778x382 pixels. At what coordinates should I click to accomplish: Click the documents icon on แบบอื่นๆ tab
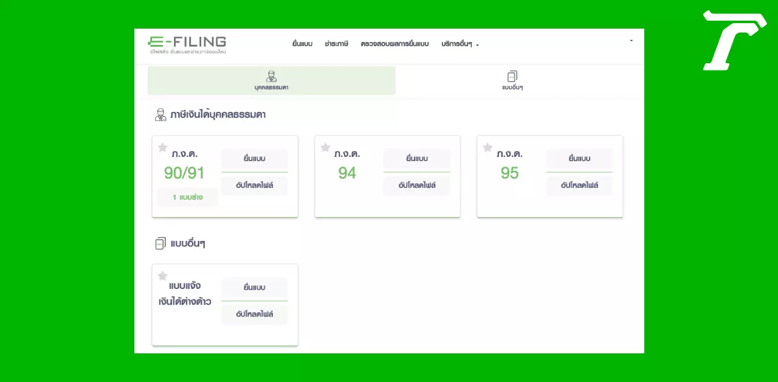(x=512, y=76)
